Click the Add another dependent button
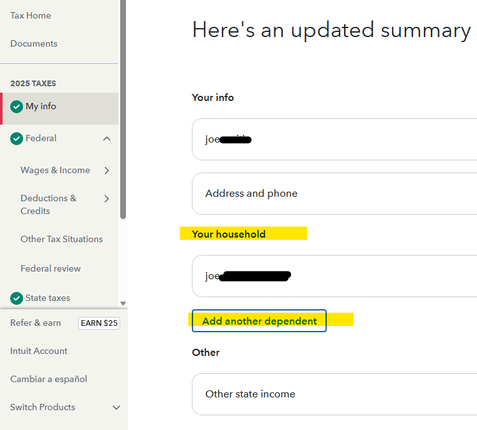The image size is (477, 430). [x=259, y=321]
